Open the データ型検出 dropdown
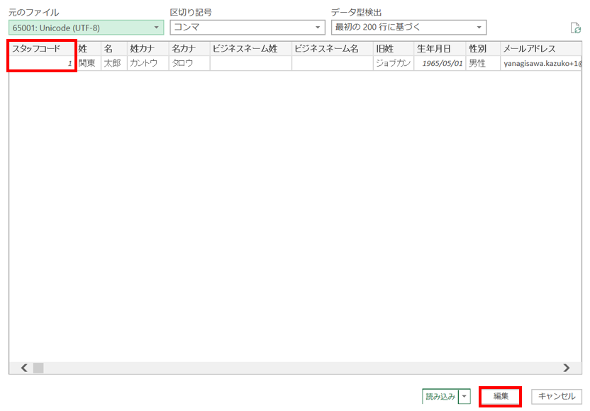Screen dimensions: 590x411 click(408, 28)
